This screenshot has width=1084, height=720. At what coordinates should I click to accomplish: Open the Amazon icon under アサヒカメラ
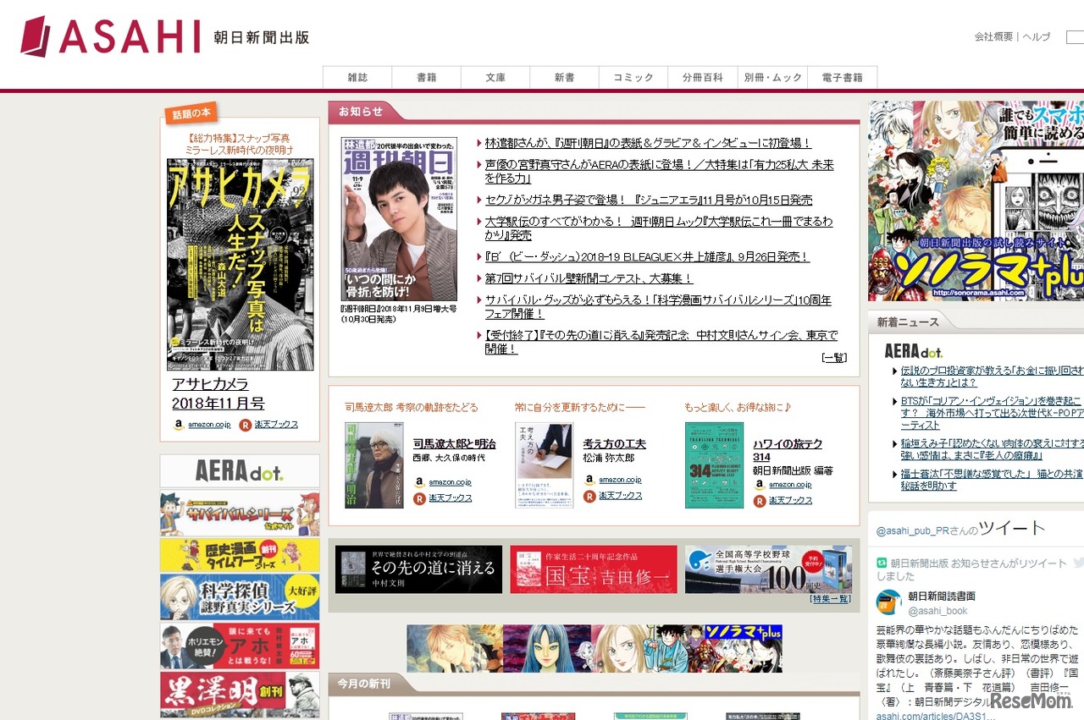click(x=179, y=425)
